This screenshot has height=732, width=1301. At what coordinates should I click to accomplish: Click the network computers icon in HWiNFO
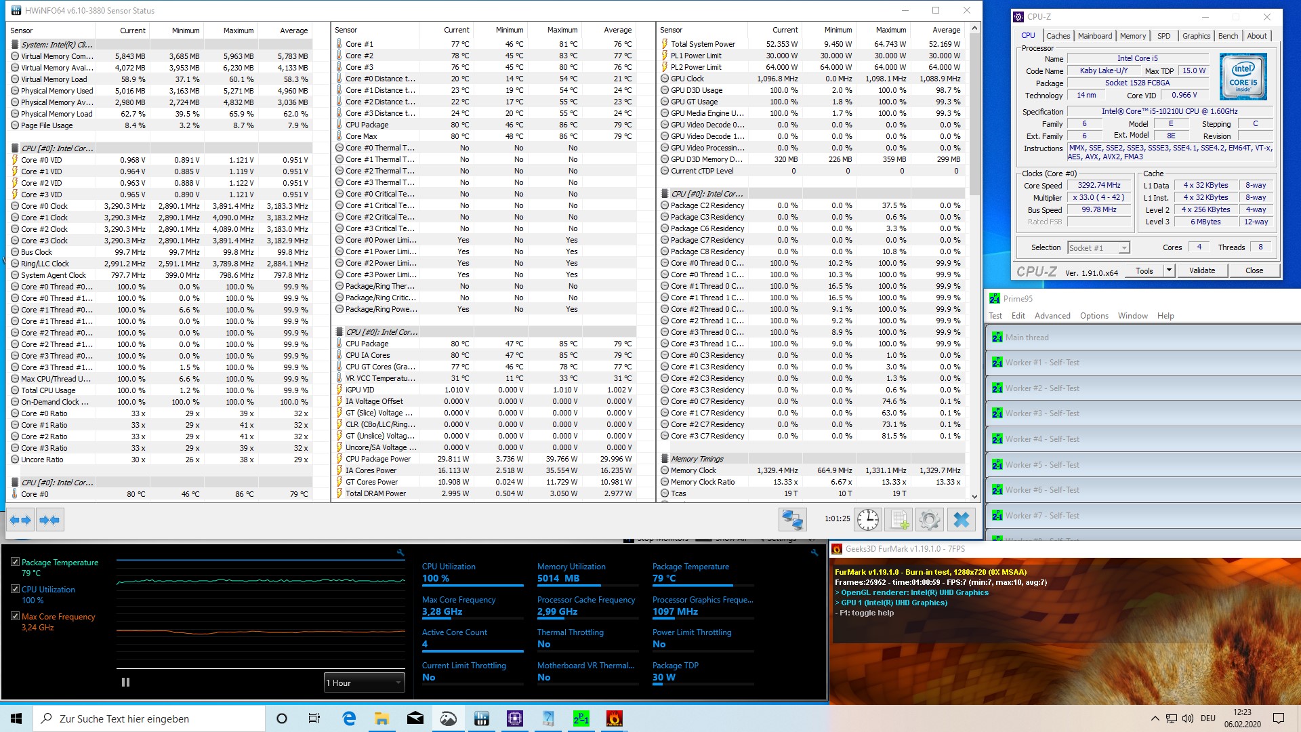(x=792, y=520)
